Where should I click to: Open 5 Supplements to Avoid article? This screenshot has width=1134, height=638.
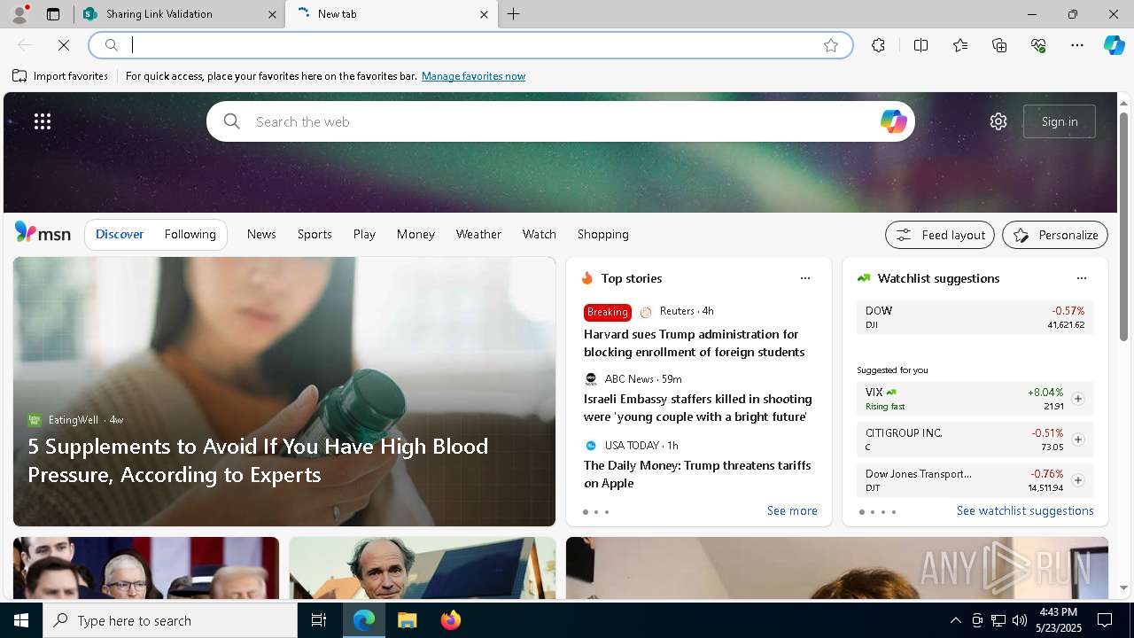258,460
